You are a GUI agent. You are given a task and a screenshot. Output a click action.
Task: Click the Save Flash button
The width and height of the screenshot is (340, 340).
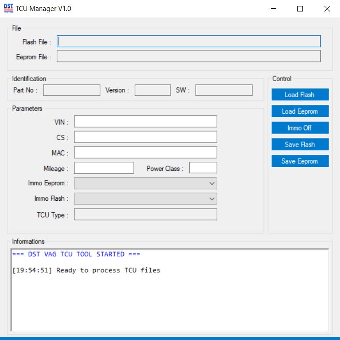coord(300,144)
